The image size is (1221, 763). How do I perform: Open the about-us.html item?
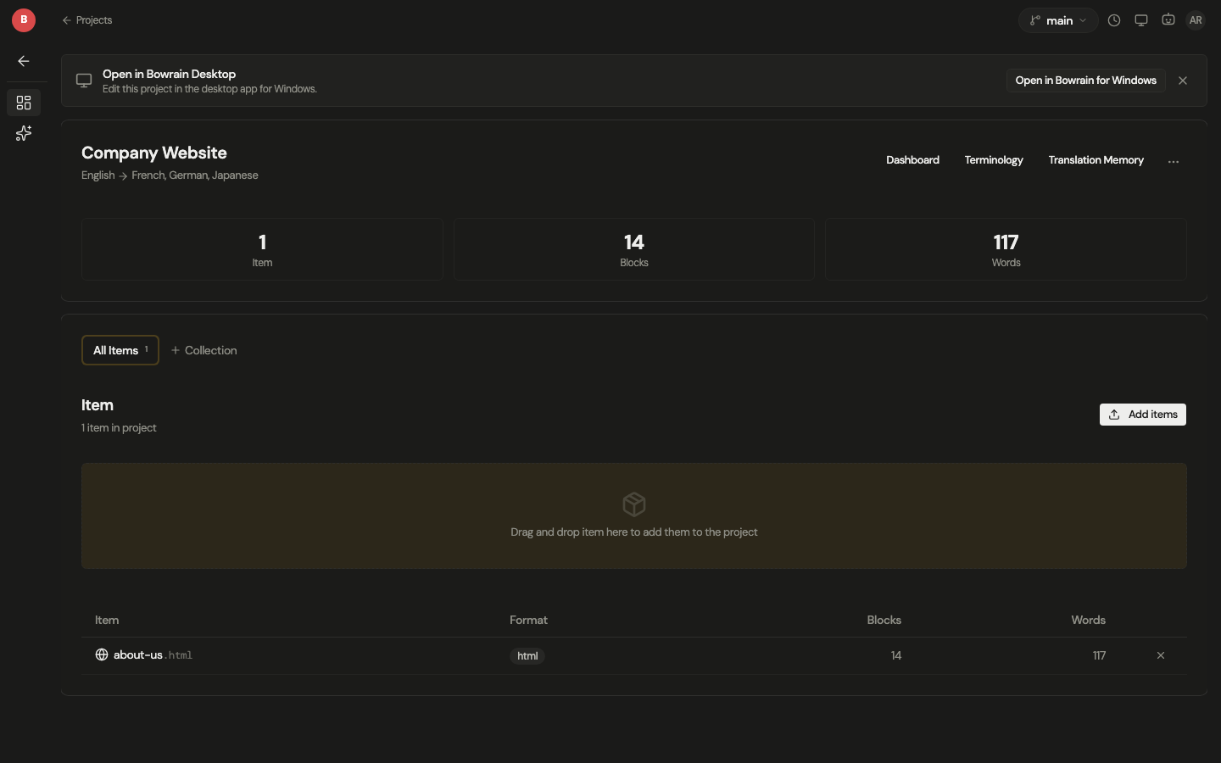point(153,655)
